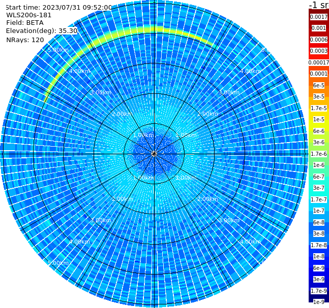The height and width of the screenshot is (308, 329).
Task: Click the 0.0003 colorbar label
Action: coord(319,51)
